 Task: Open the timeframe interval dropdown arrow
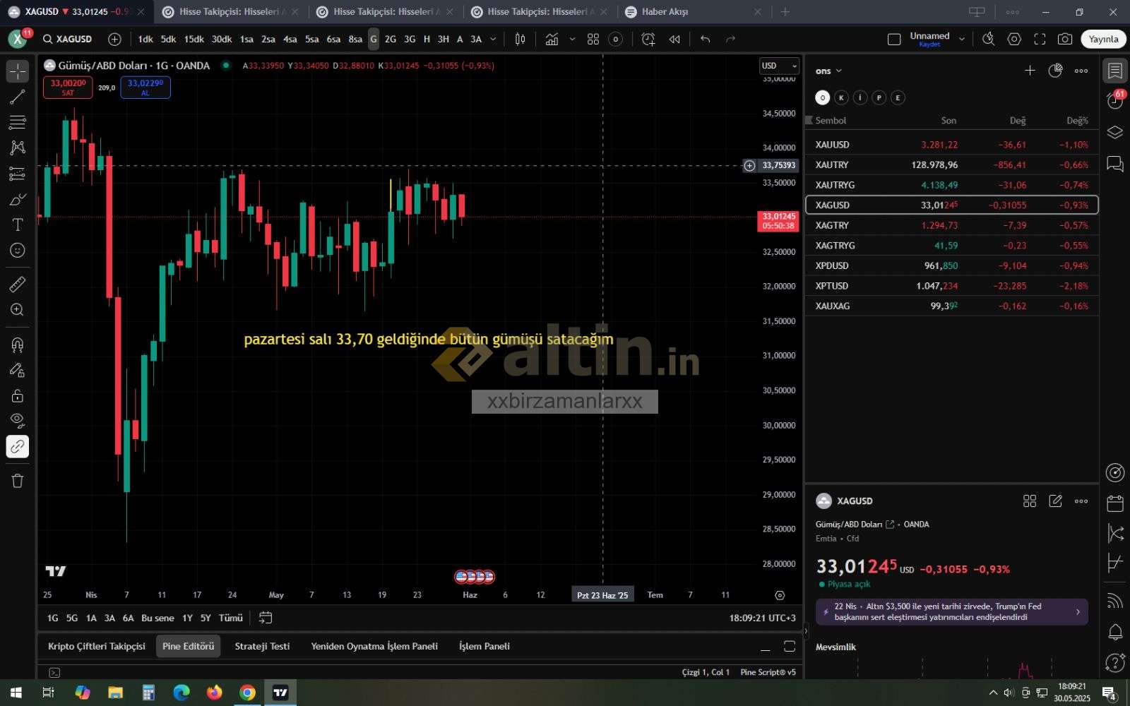493,40
